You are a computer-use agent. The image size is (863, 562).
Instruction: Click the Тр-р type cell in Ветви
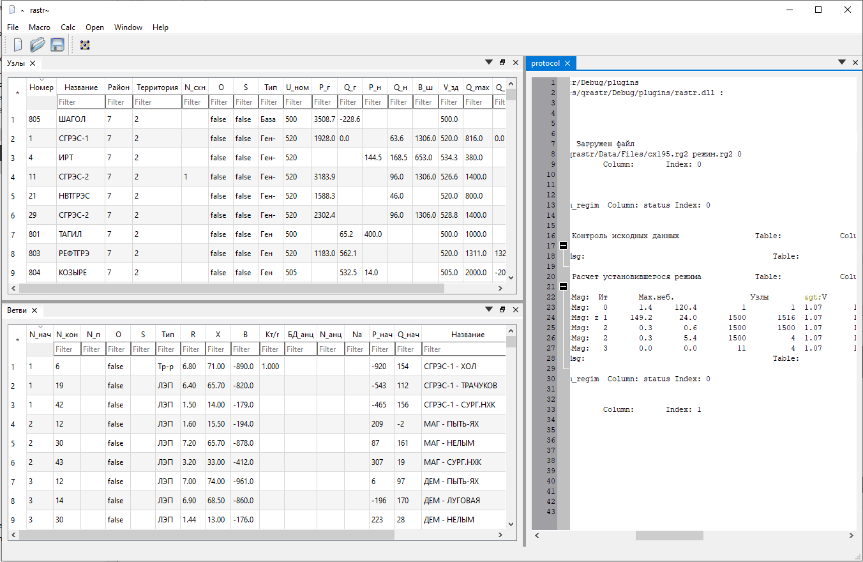tap(168, 367)
